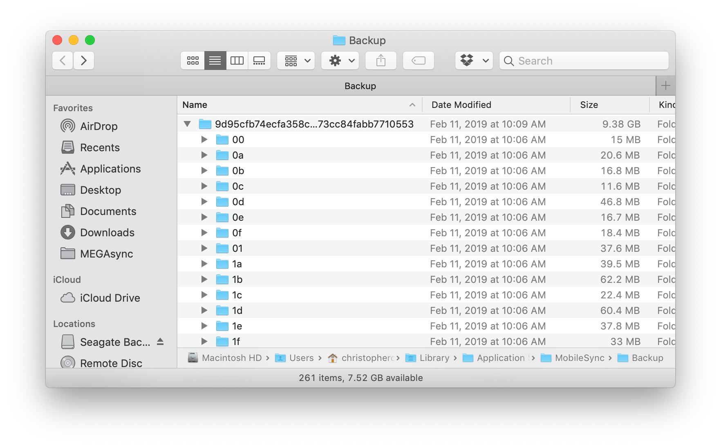Sort by the Name column
Screen dimensions: 721x448
pos(299,105)
